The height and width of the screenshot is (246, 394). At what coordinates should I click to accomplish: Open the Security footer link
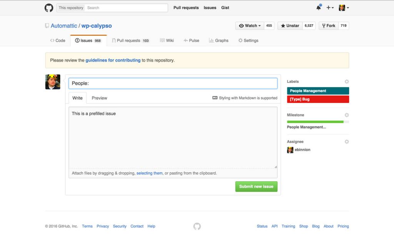point(120,226)
